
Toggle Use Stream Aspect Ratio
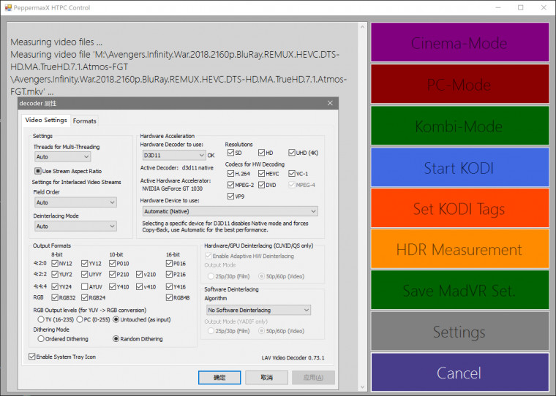[x=38, y=171]
